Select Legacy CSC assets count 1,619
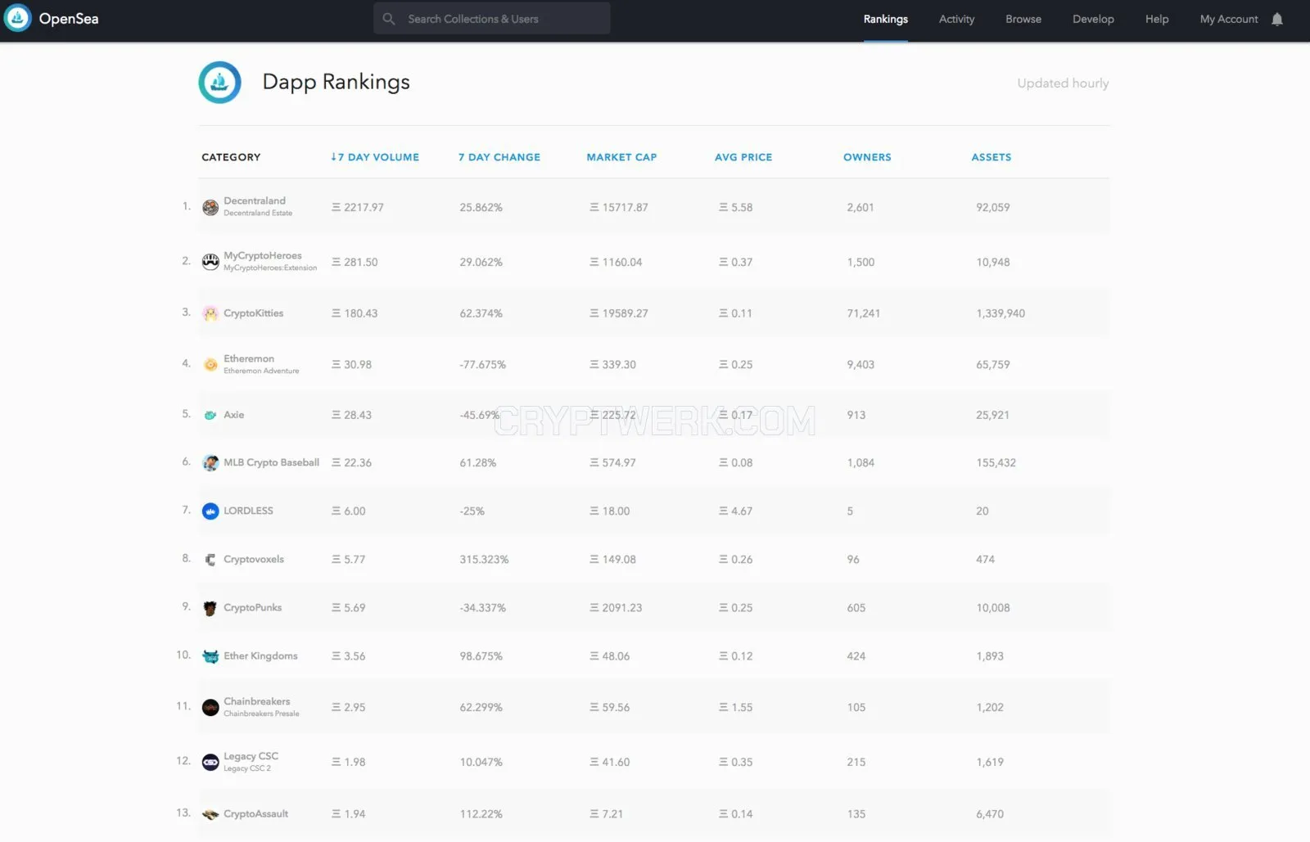 tap(990, 762)
